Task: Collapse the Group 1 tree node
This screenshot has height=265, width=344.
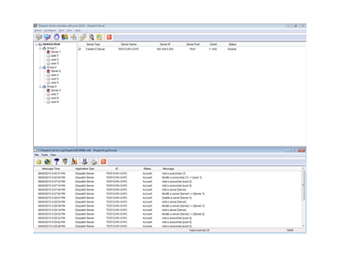Action: tap(40, 48)
